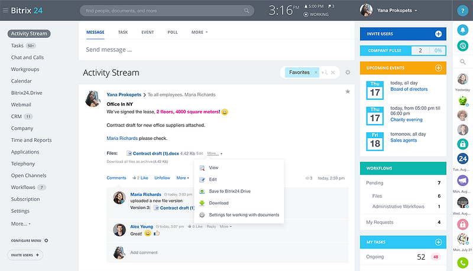Click the green phone call button
473x271 pixels.
(462, 263)
